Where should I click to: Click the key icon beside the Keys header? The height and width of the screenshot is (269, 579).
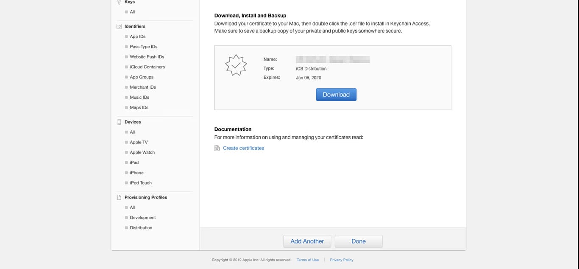119,2
